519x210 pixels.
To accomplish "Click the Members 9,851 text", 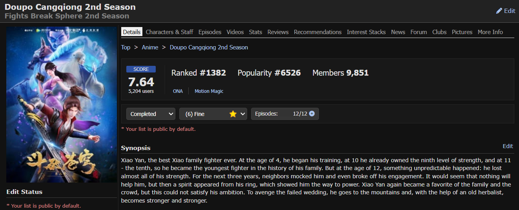I will [341, 73].
